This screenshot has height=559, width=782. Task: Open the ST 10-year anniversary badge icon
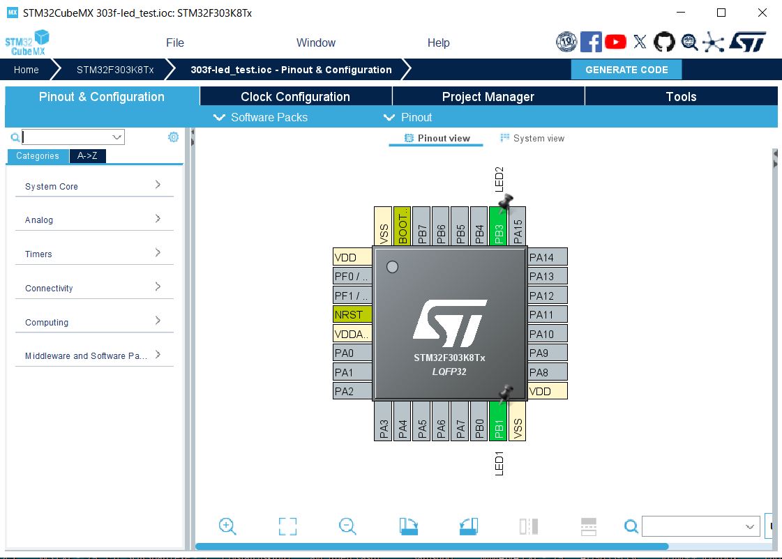[566, 42]
